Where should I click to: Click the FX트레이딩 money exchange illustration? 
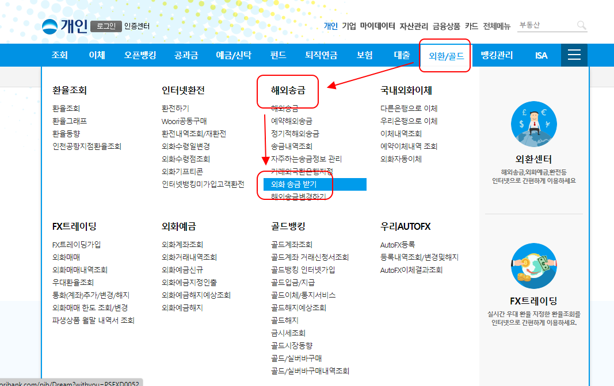pyautogui.click(x=534, y=266)
